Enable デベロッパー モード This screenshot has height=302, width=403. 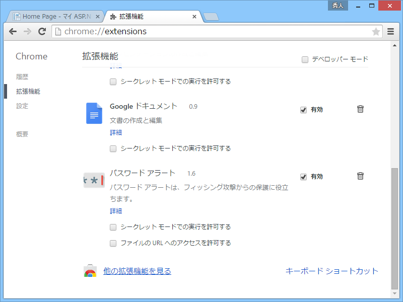[x=305, y=59]
